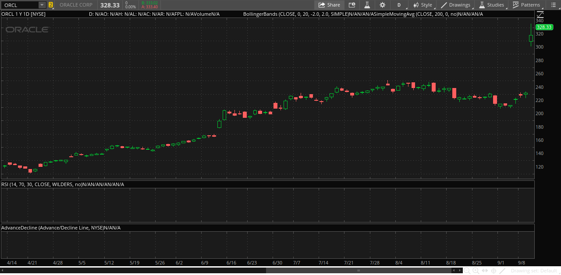Viewport: 561px width, 275px height.
Task: Click the 6/16 date label on the time axis
Action: [x=231, y=263]
